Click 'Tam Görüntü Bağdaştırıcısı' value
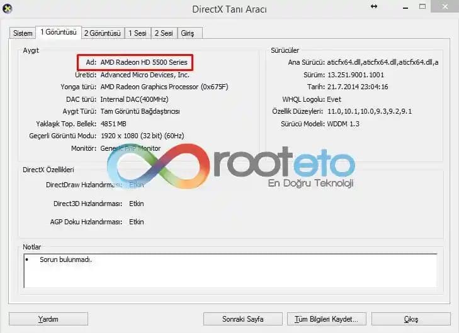 tap(140, 111)
